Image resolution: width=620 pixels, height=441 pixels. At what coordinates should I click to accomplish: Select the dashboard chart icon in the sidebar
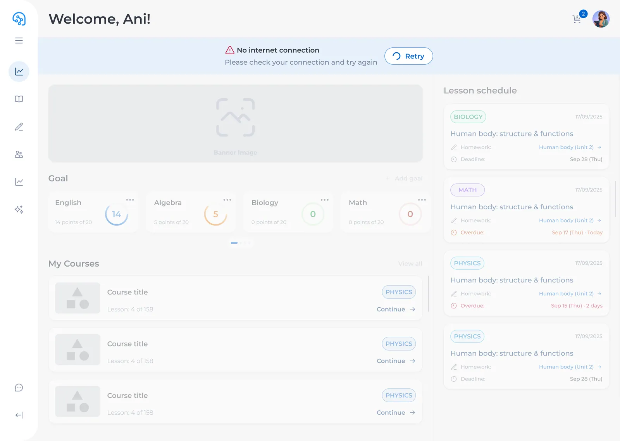19,72
